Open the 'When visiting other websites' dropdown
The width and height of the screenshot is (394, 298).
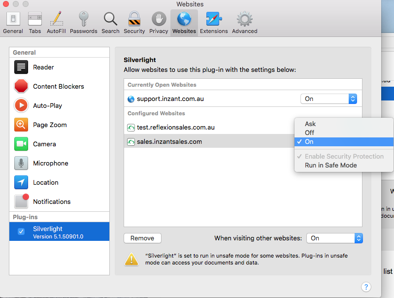tap(335, 238)
